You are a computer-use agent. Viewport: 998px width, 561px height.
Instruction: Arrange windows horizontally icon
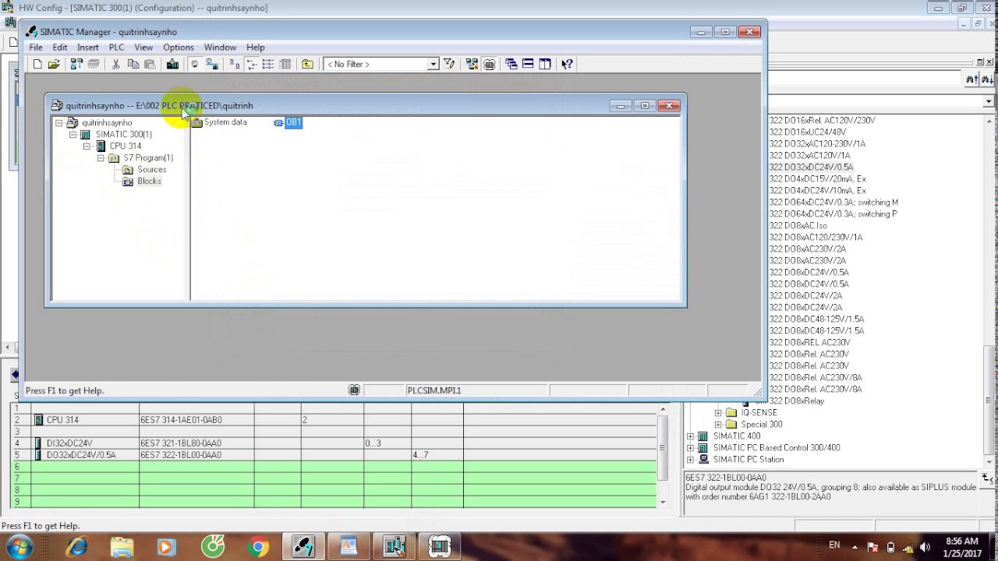(528, 64)
